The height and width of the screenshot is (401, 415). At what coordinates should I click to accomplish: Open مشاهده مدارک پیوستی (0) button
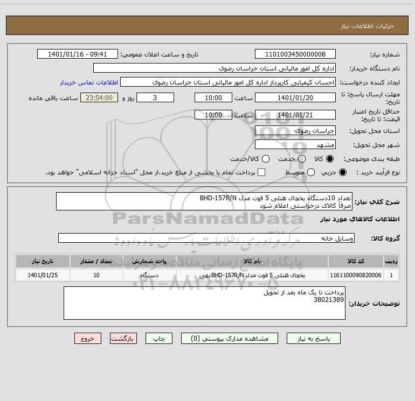click(230, 339)
